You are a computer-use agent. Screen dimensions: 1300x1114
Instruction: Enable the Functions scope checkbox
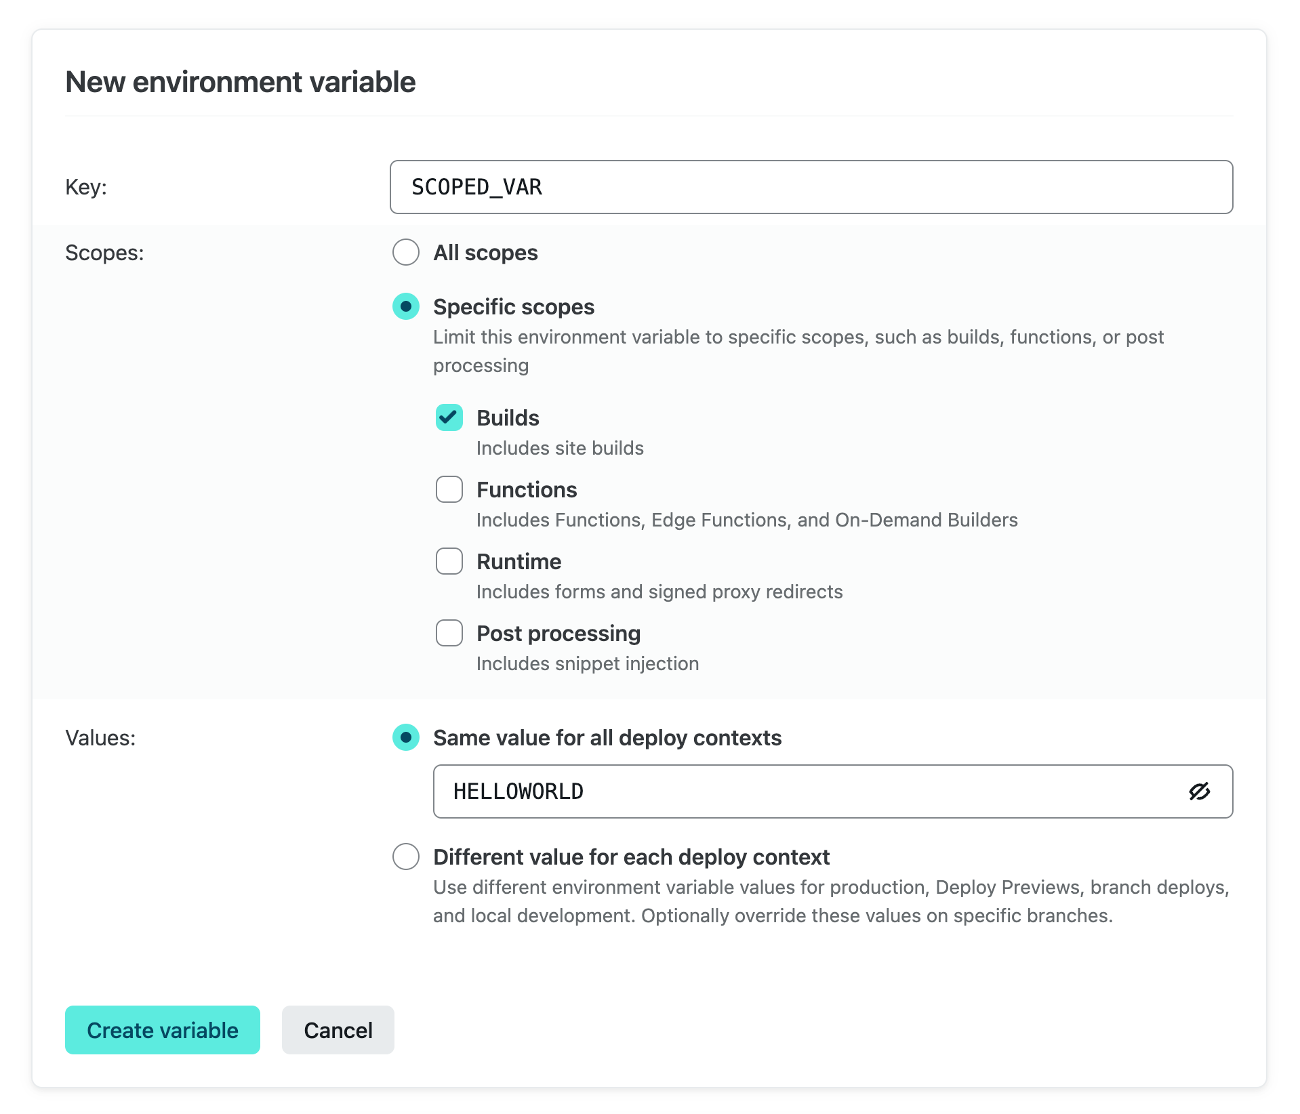coord(449,490)
